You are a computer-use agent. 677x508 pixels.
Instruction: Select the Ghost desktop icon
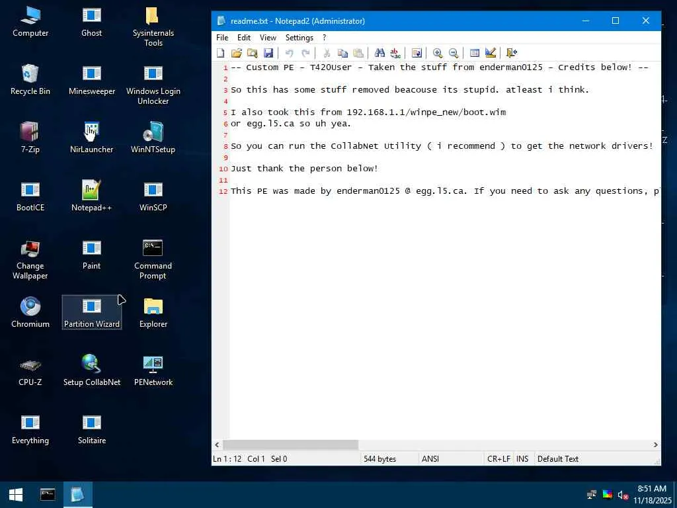pos(91,22)
